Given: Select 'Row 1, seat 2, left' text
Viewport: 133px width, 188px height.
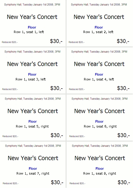Looking at the screenshot, I should coord(98,32).
